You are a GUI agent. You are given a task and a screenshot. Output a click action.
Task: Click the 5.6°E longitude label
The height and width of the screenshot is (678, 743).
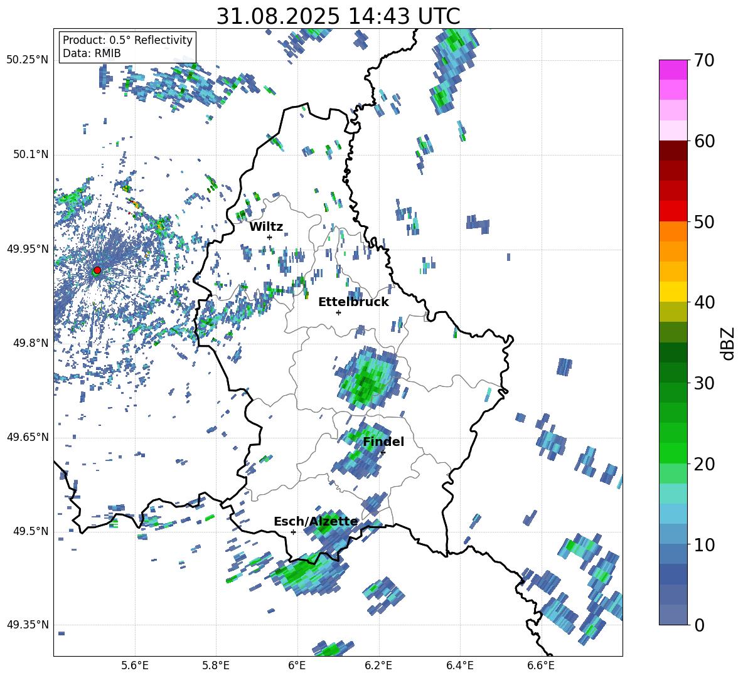pos(135,665)
